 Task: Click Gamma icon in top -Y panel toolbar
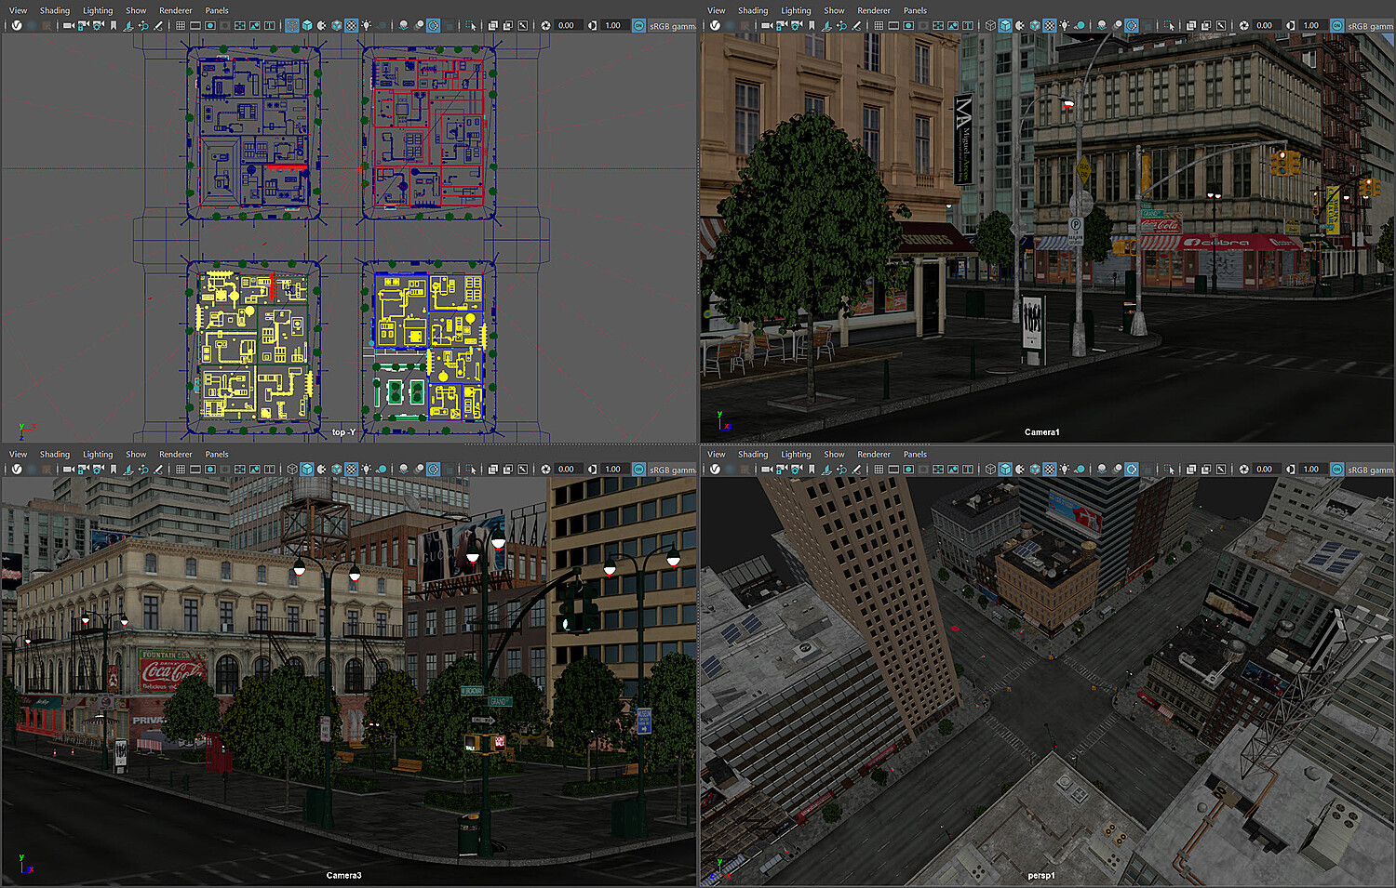point(592,26)
